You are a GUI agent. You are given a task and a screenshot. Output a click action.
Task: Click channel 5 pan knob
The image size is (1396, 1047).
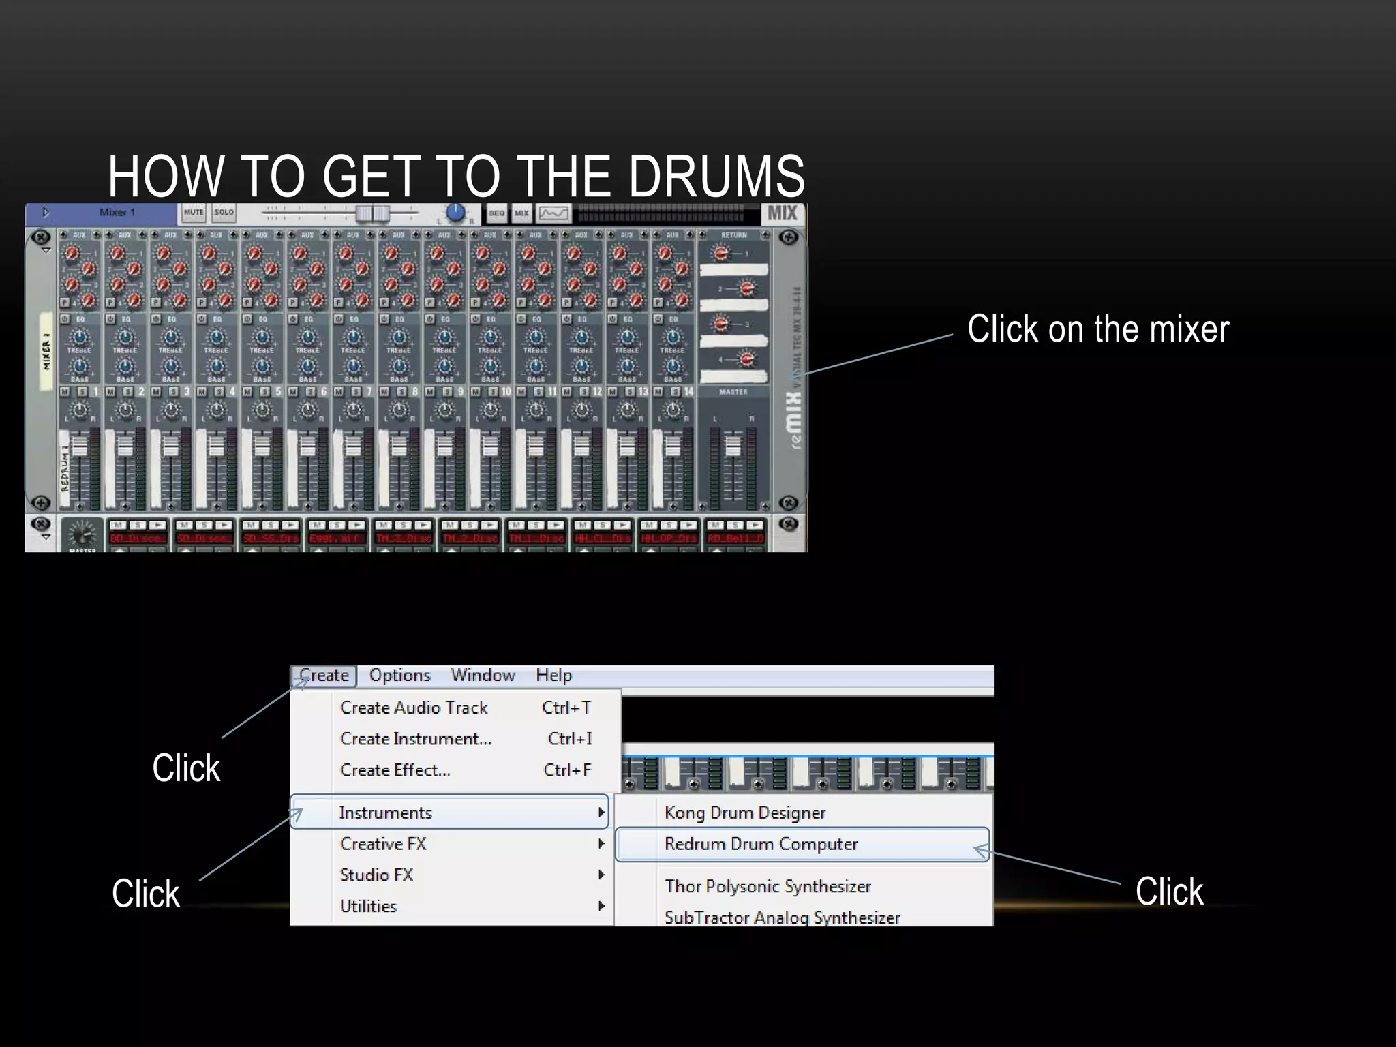[x=262, y=410]
